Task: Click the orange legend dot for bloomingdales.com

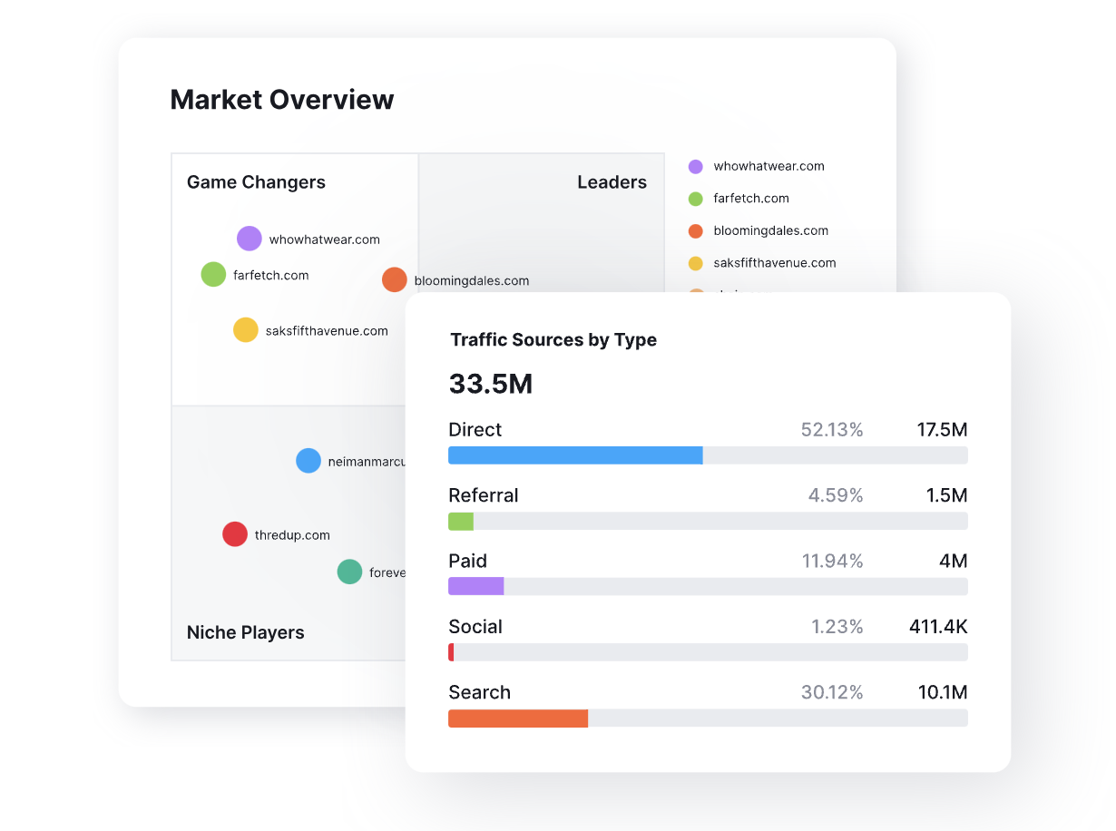Action: click(x=696, y=231)
